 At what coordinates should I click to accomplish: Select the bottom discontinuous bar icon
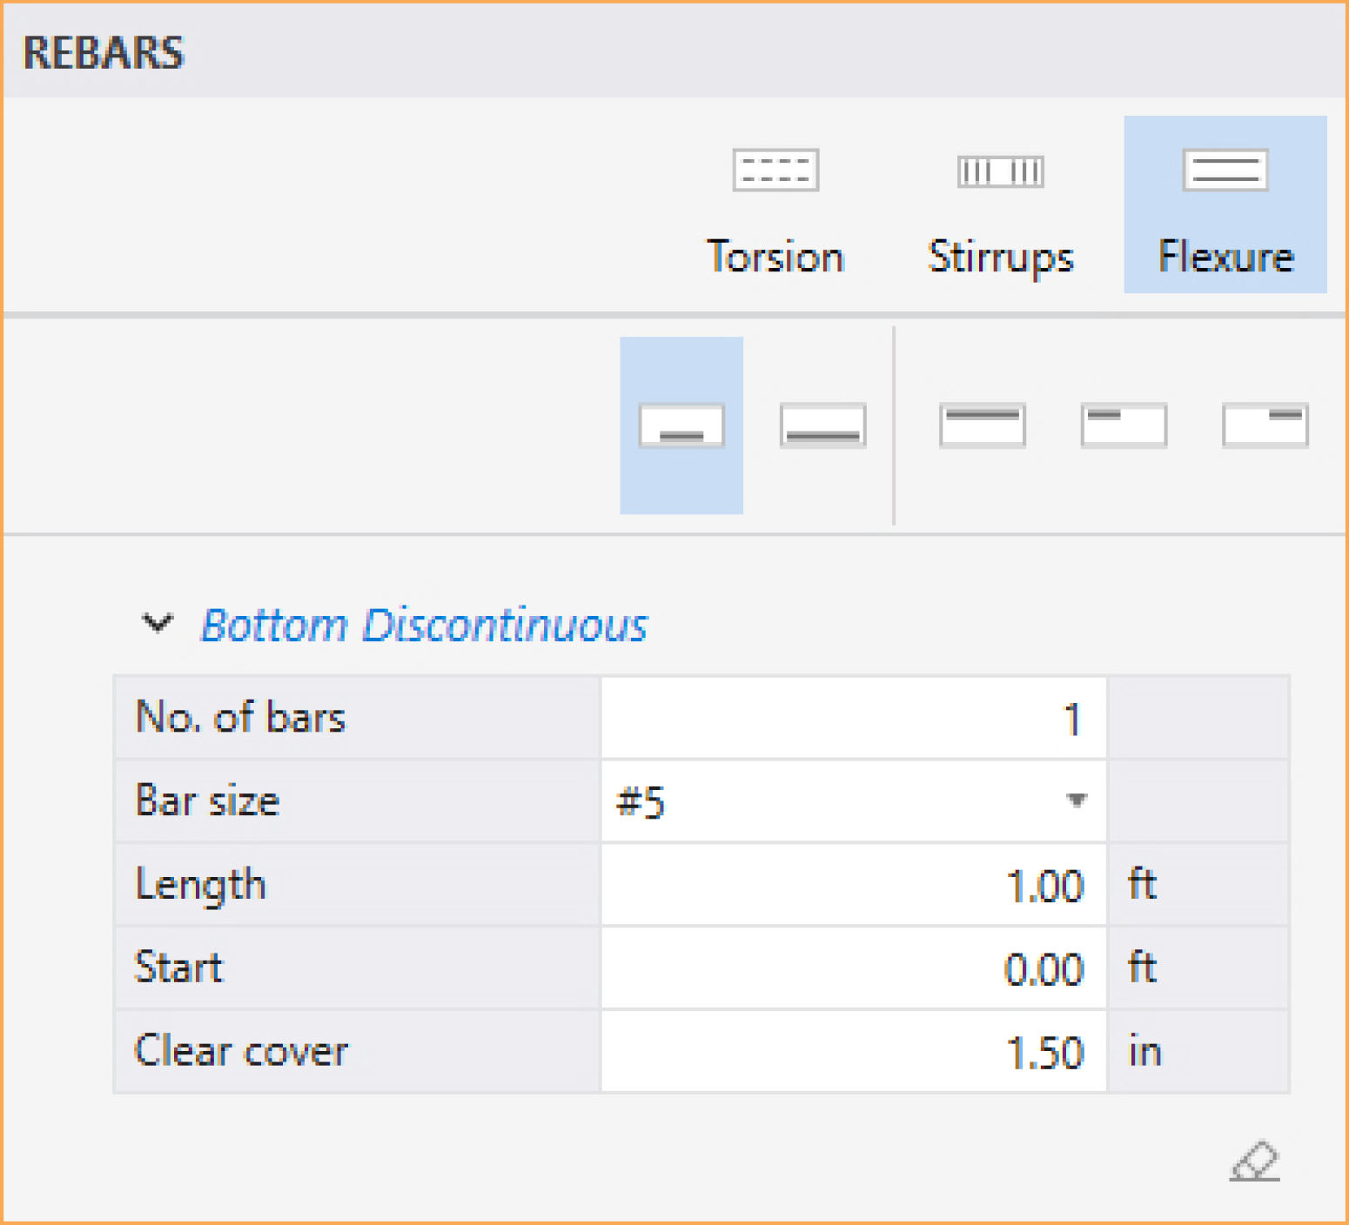coord(681,425)
